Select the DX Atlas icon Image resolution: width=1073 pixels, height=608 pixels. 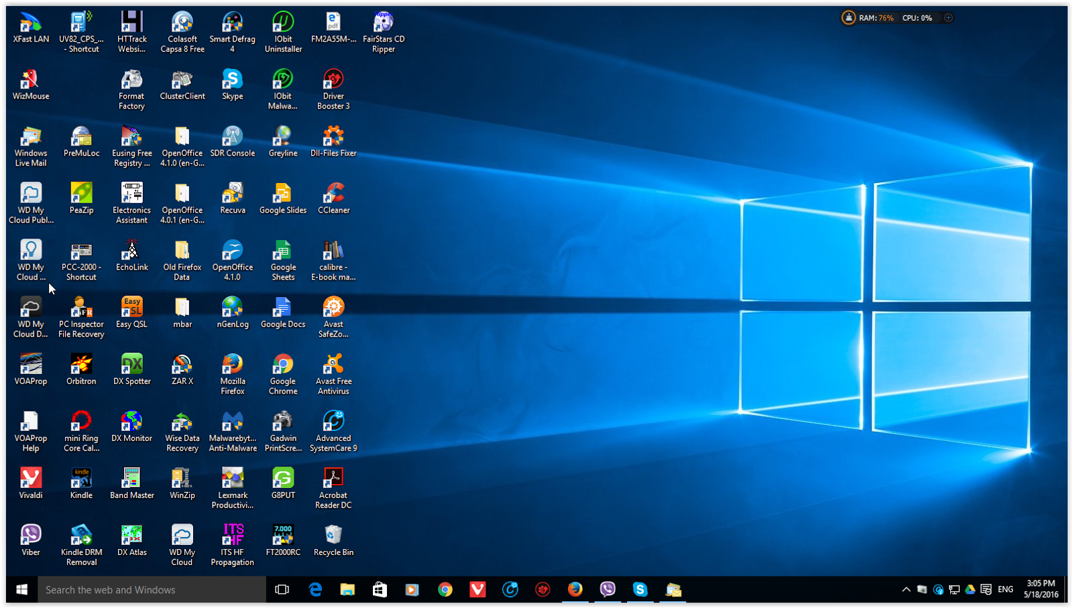pos(131,541)
